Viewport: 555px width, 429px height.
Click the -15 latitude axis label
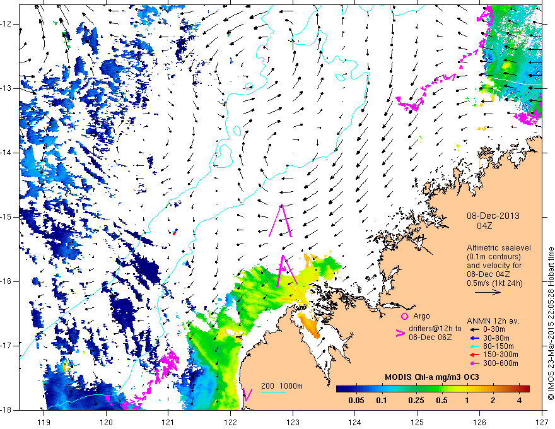[7, 217]
